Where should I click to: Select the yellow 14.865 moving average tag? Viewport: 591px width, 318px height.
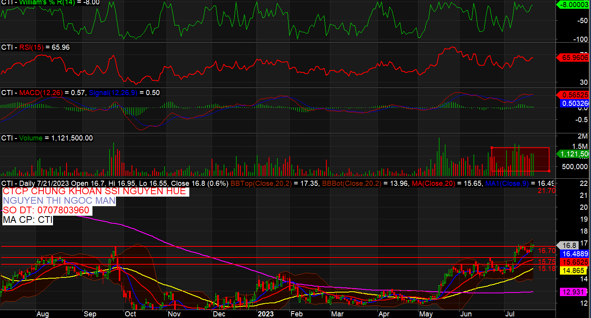[x=574, y=271]
